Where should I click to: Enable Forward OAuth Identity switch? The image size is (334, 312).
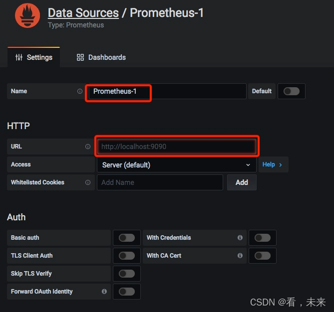[127, 292]
